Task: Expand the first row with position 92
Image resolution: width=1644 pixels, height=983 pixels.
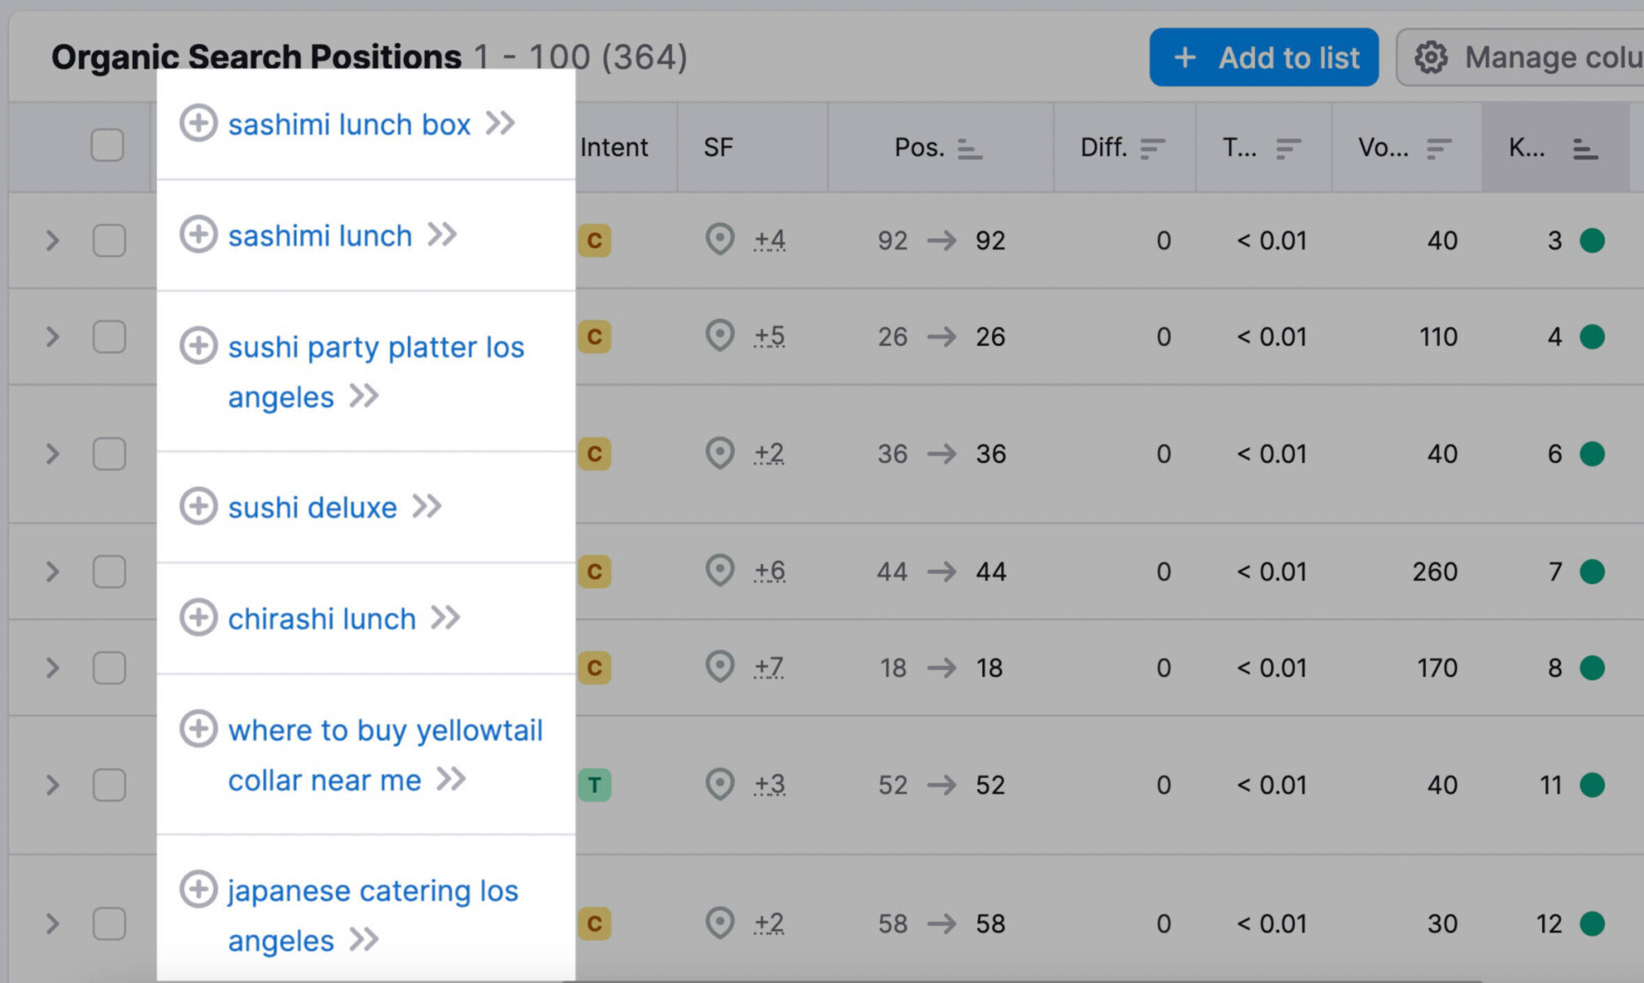Action: [53, 241]
